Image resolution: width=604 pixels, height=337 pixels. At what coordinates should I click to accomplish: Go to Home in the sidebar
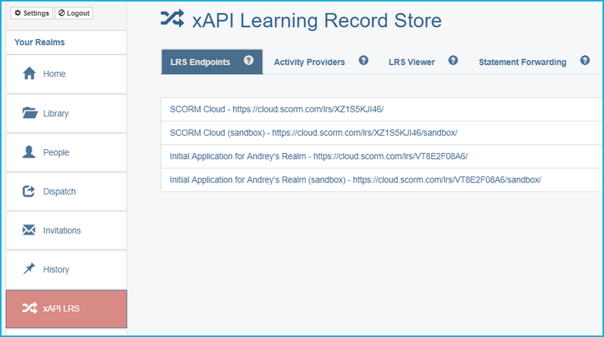pos(66,74)
